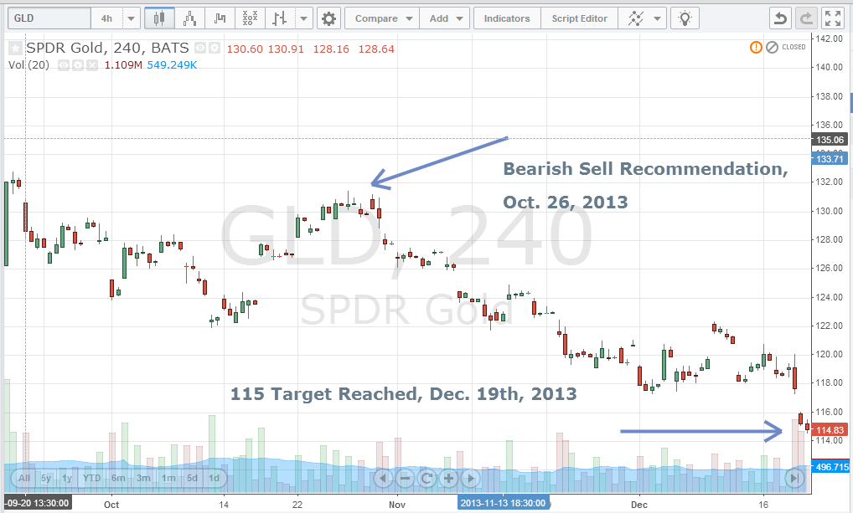Toggle visibility eye for Vol (20)
This screenshot has height=513, width=853.
click(64, 65)
